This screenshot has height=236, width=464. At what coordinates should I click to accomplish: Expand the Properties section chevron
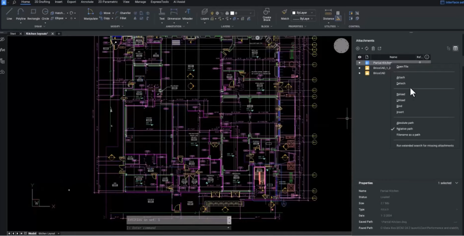click(456, 183)
